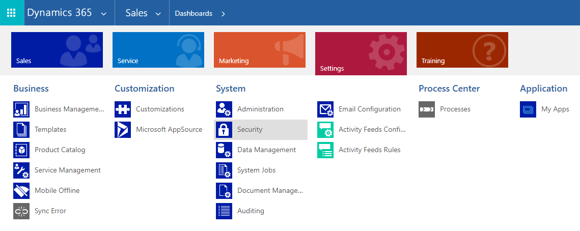Click the Sync Error icon
The width and height of the screenshot is (580, 231).
(21, 211)
